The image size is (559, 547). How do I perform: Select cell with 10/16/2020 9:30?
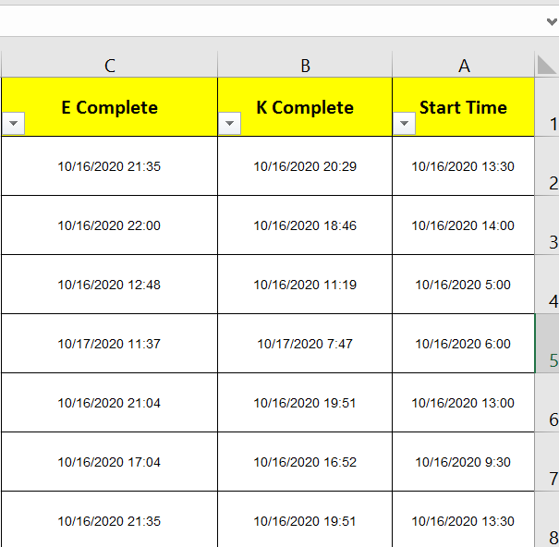[x=464, y=462]
